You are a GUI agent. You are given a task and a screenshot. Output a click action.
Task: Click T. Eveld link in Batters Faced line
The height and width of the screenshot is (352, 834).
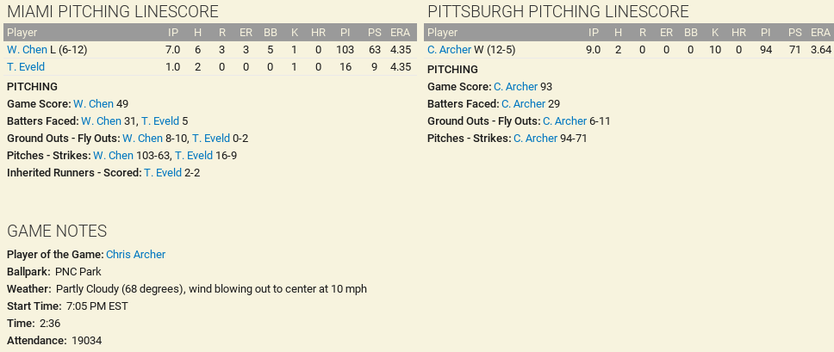point(160,120)
